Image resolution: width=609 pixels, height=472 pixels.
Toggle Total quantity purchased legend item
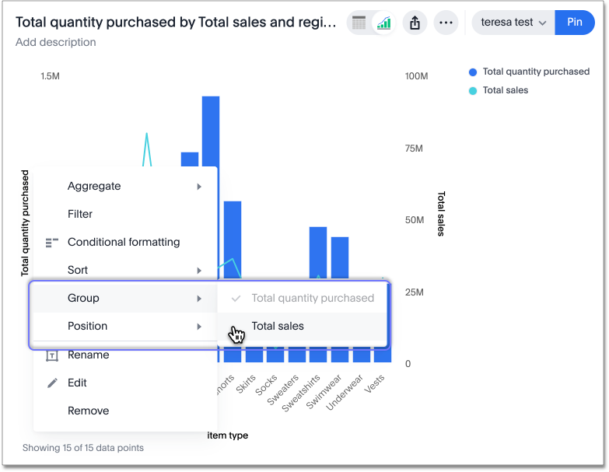tap(535, 72)
